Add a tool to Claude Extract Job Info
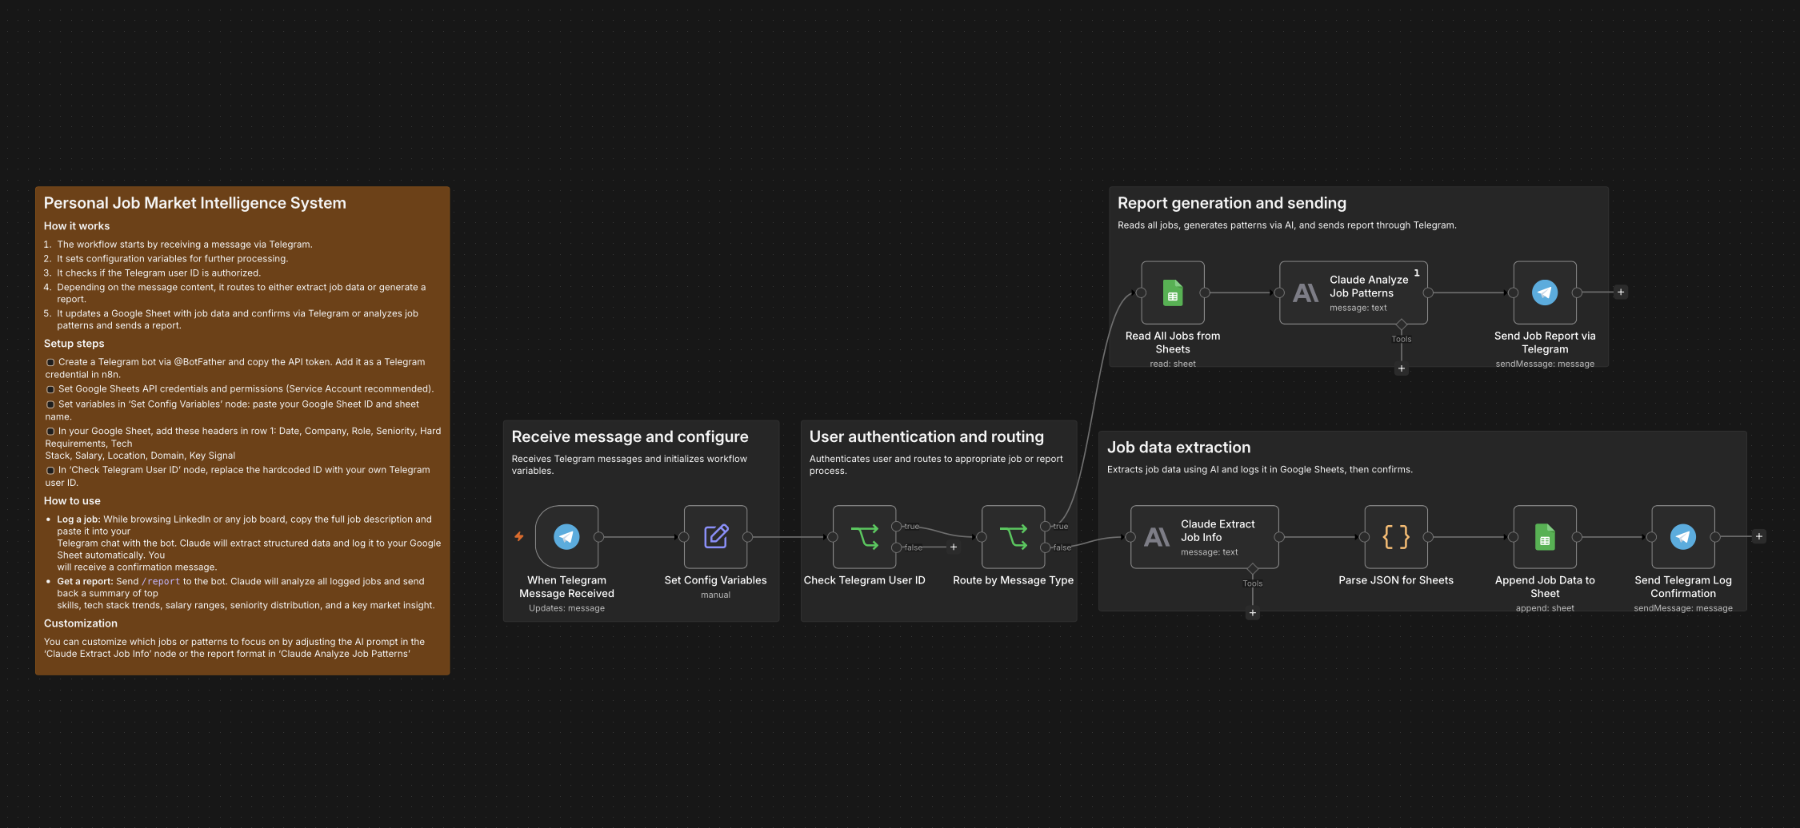1800x828 pixels. click(1253, 613)
